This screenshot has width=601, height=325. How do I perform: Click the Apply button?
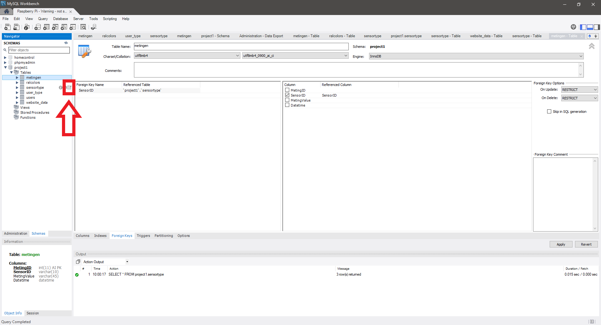[561, 244]
